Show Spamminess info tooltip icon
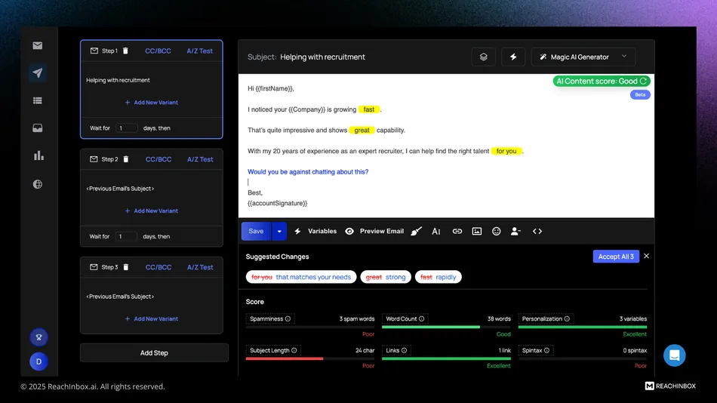Screen dimensions: 717x403 [288, 318]
